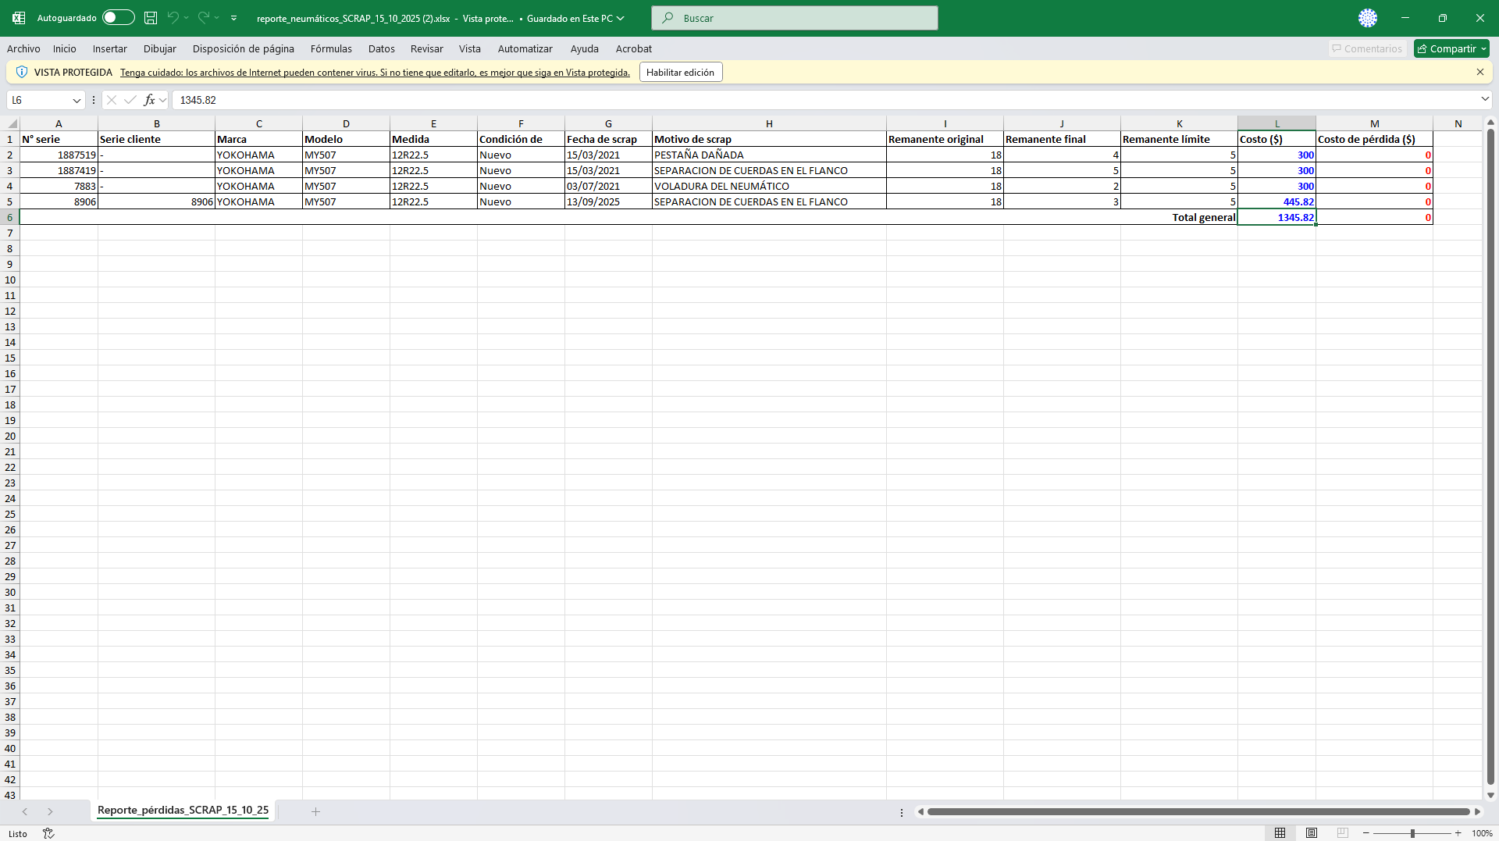Open the Fórmulas ribbon tab
1499x841 pixels.
(x=331, y=48)
